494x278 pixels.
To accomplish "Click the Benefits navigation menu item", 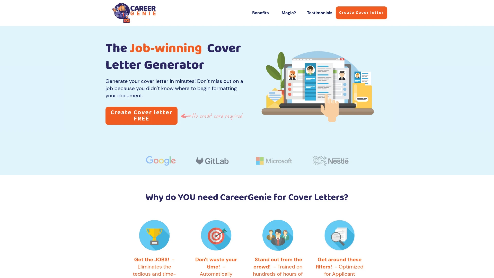I will tap(260, 13).
